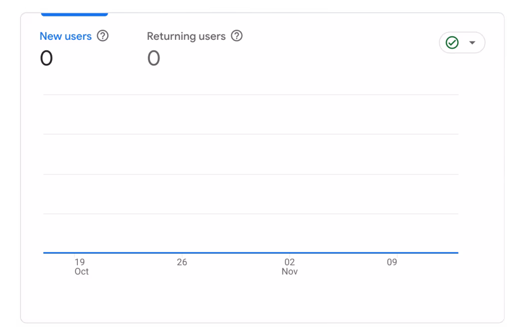Viewport: 511px width, 331px height.
Task: Click the blue tab indicator bar at top
Action: (x=74, y=13)
